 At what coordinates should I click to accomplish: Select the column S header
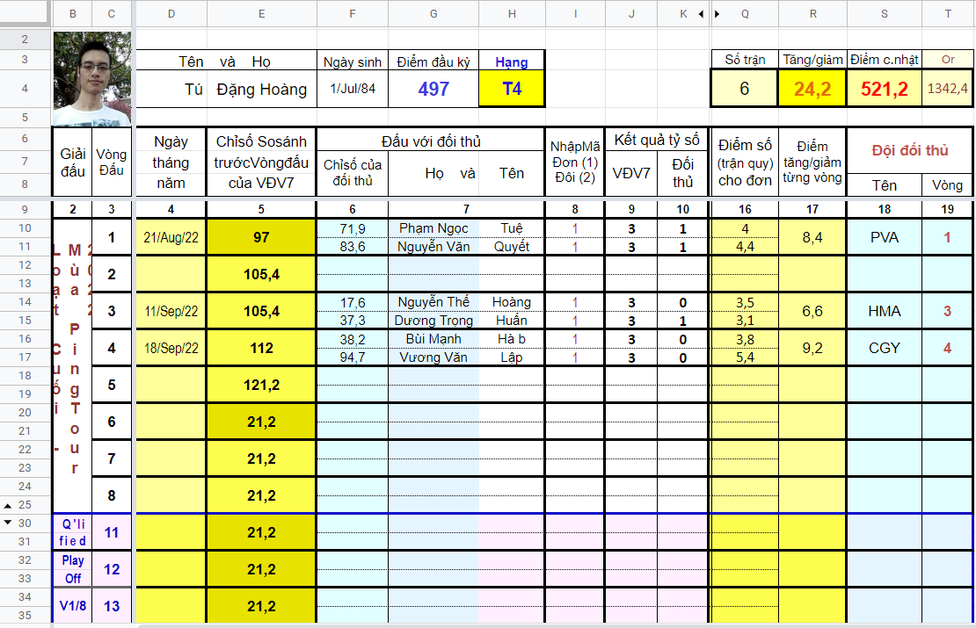(x=885, y=14)
